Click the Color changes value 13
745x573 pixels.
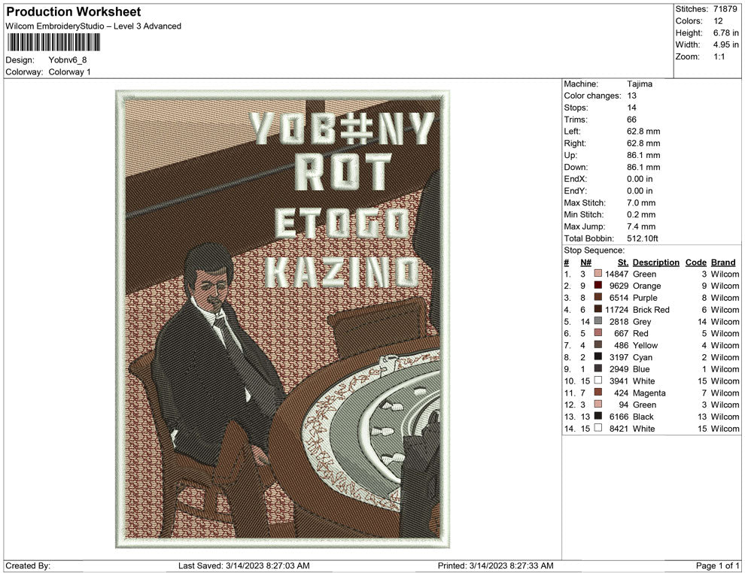pos(631,95)
